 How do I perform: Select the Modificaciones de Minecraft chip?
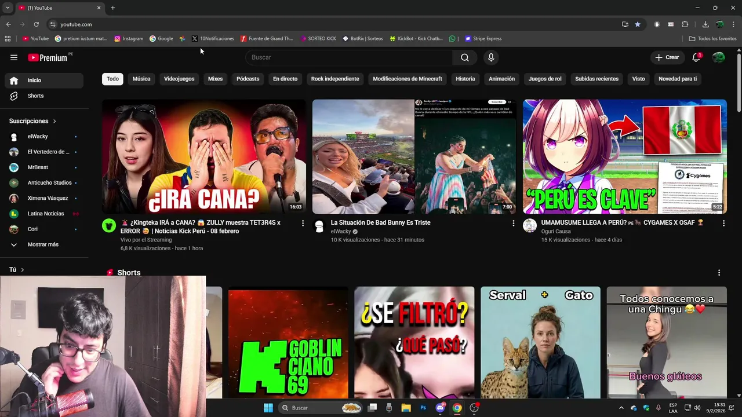408,79
